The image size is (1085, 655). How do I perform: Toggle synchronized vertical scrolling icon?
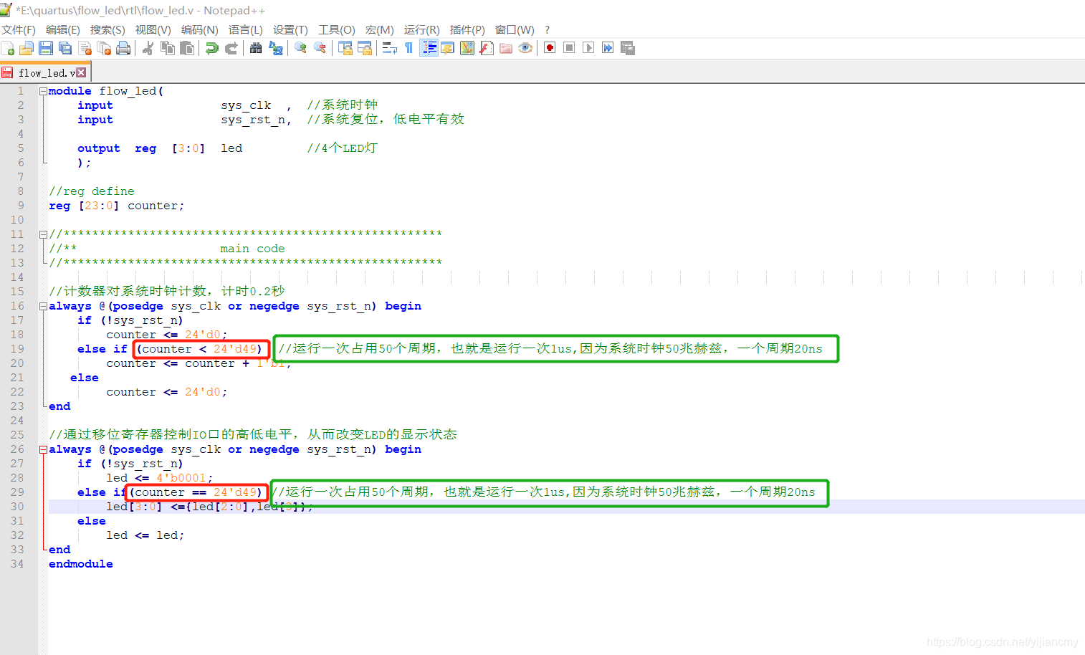(x=345, y=48)
